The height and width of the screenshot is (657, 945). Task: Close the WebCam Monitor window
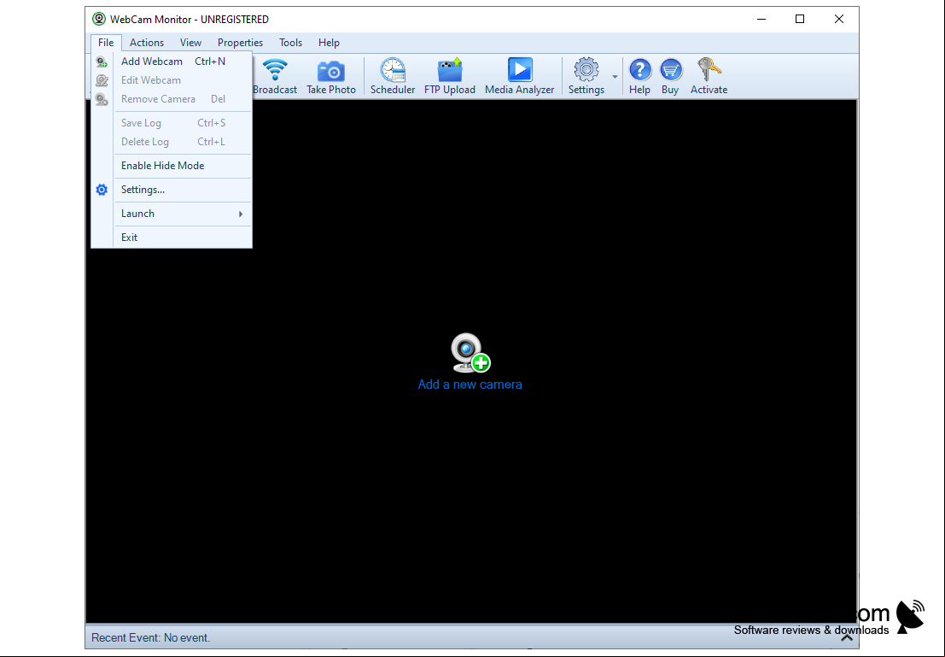click(839, 20)
